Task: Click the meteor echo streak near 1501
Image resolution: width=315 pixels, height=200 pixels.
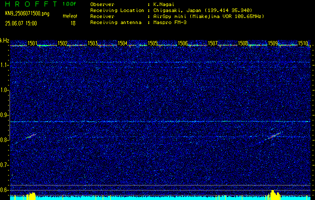Action: pos(31,136)
